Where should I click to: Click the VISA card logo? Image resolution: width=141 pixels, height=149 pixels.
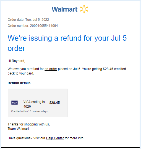[x=14, y=102]
